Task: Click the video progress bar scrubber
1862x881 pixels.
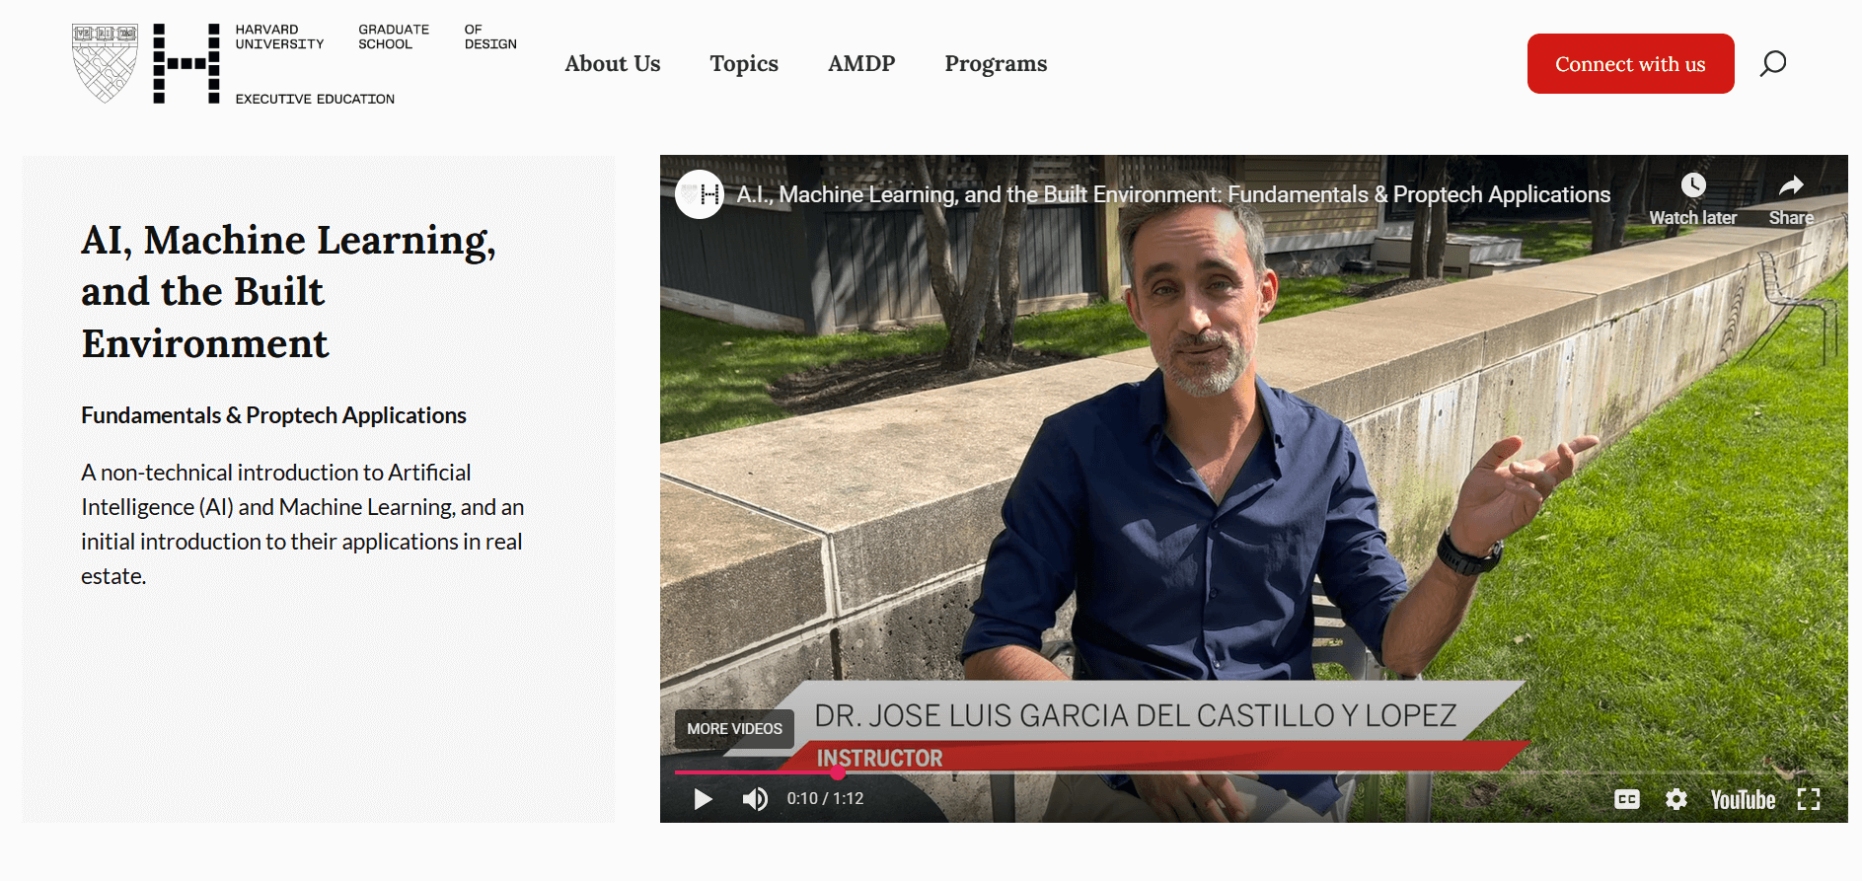Action: point(838,772)
